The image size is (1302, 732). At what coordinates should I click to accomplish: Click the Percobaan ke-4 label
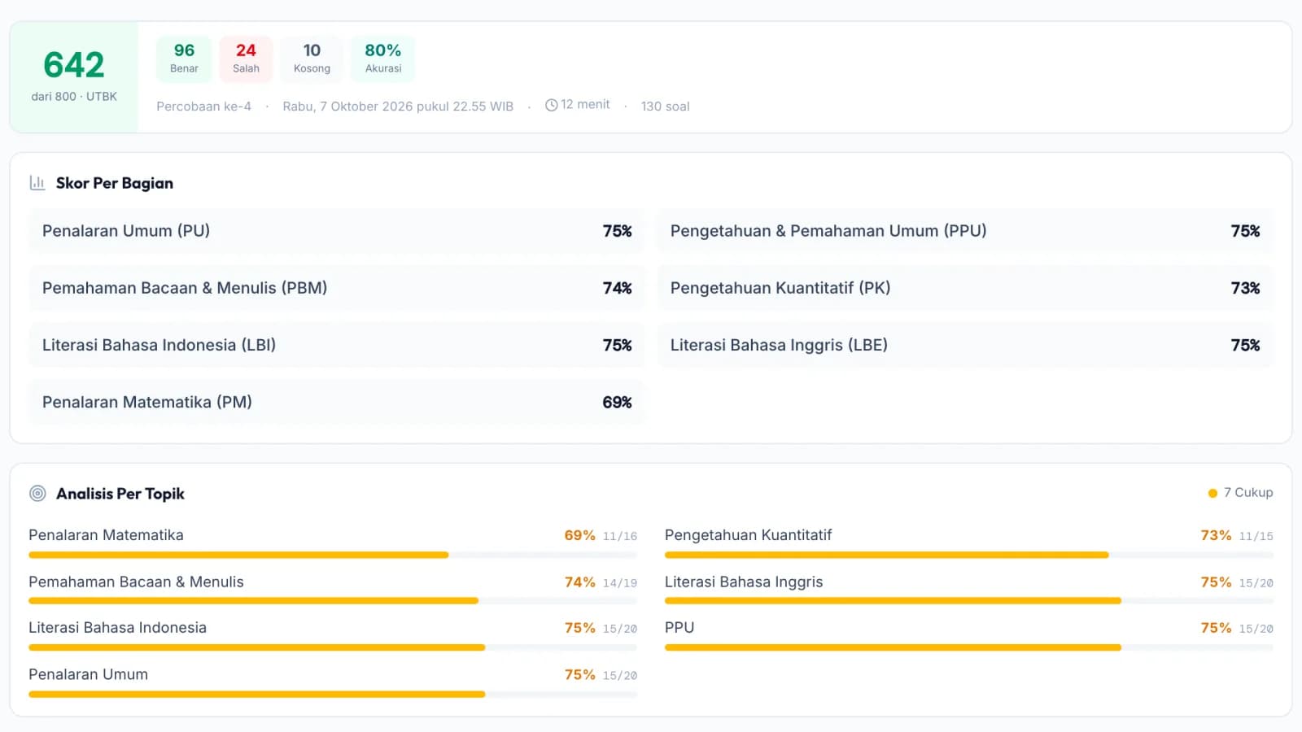[x=203, y=107]
